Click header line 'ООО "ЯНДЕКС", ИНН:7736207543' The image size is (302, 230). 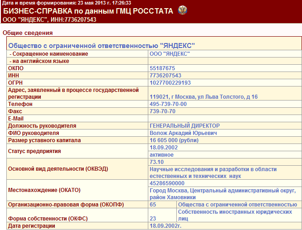pyautogui.click(x=49, y=19)
